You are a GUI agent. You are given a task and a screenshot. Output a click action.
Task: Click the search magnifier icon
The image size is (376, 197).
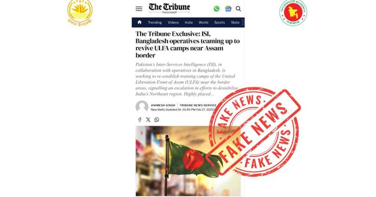(x=238, y=8)
